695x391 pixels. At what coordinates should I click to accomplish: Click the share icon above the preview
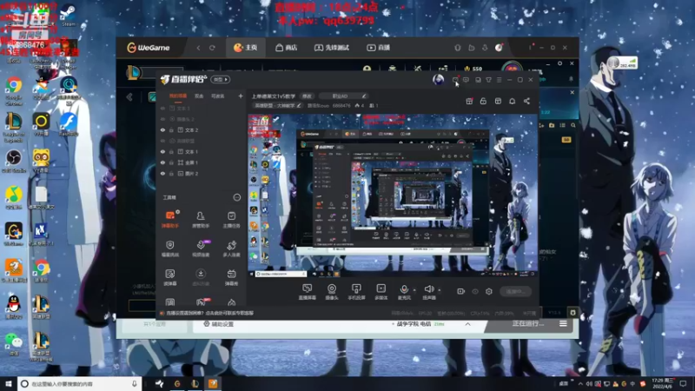pyautogui.click(x=526, y=101)
